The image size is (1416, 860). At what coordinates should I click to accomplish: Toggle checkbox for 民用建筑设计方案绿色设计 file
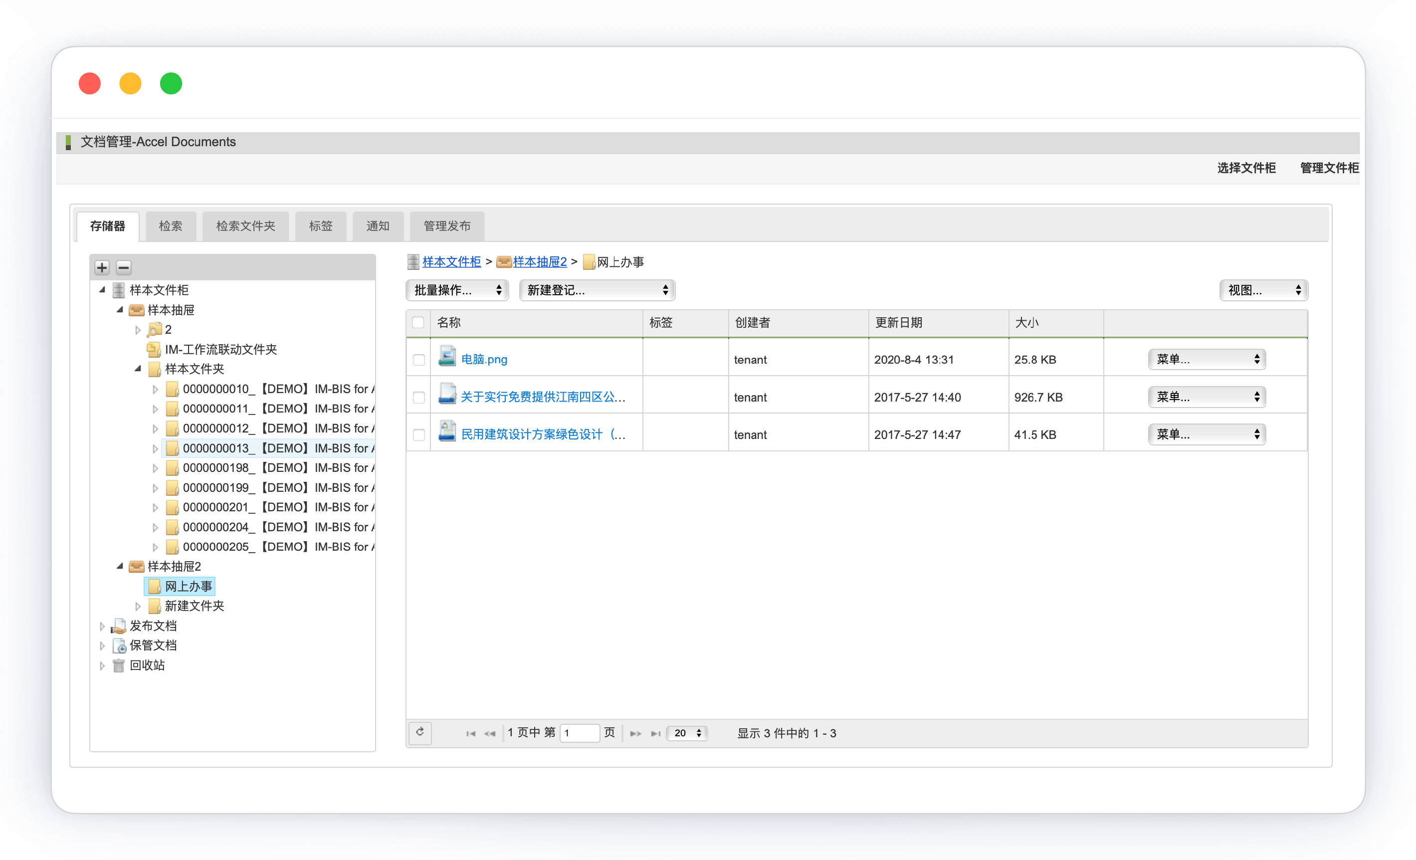click(420, 434)
